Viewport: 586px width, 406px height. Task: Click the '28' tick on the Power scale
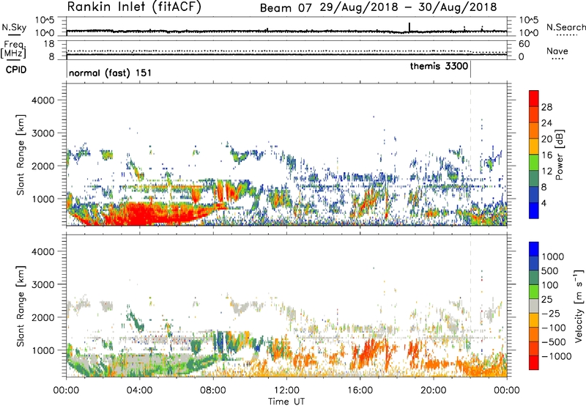coord(546,107)
